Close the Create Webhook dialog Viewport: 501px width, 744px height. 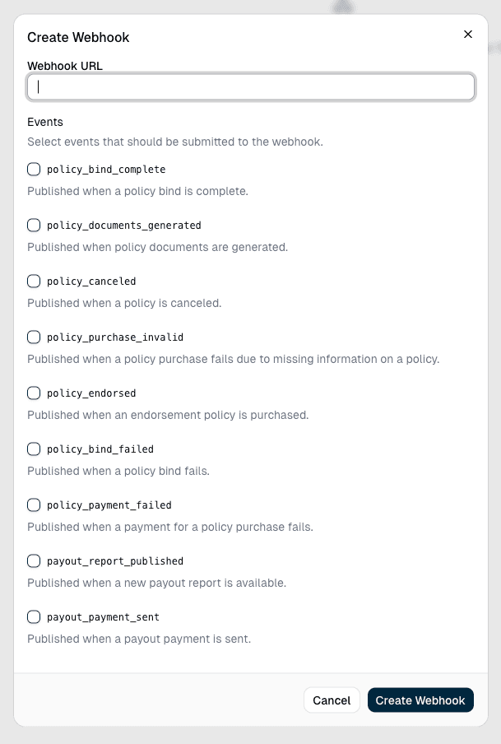point(468,34)
